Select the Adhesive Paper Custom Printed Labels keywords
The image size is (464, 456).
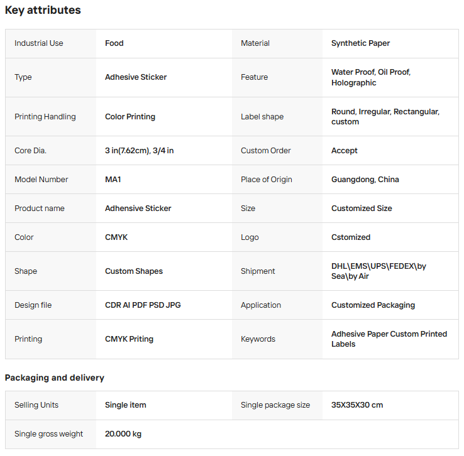[x=389, y=339]
